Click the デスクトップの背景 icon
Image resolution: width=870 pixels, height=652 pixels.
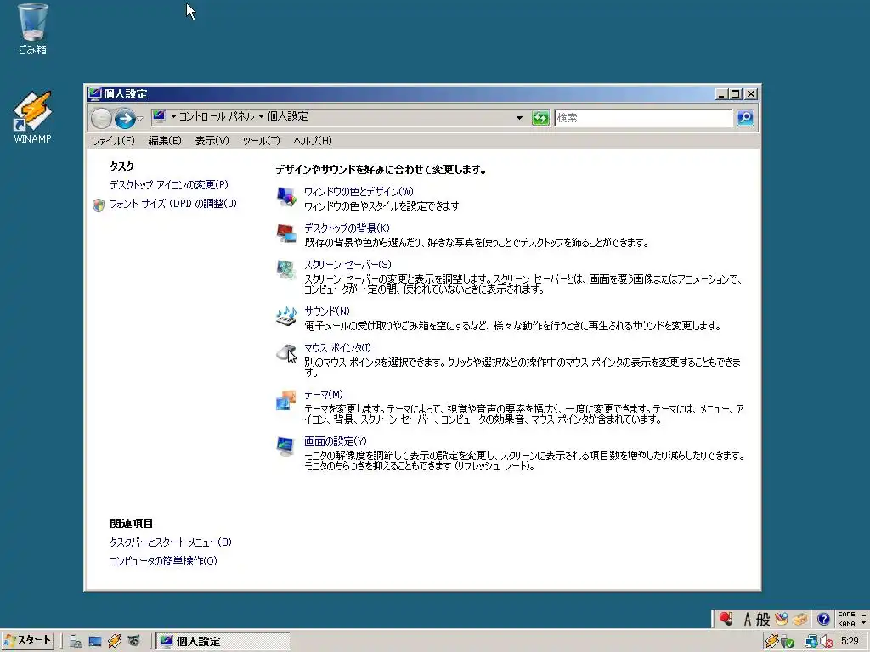pyautogui.click(x=286, y=233)
